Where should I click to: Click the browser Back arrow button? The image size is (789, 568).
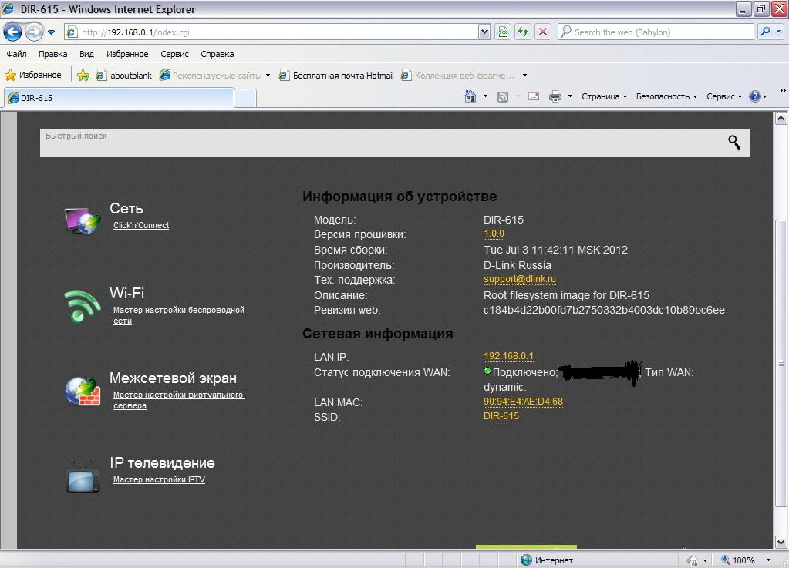tap(13, 32)
